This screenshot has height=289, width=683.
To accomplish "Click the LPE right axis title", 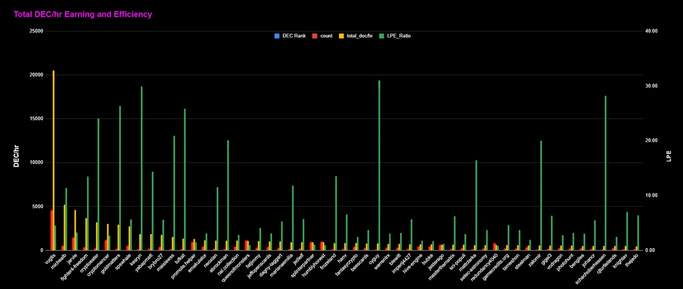I will pyautogui.click(x=669, y=156).
